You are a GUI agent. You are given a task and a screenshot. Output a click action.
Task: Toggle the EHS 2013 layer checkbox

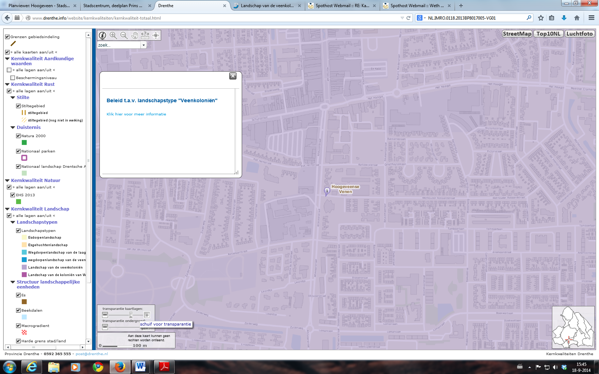click(13, 195)
